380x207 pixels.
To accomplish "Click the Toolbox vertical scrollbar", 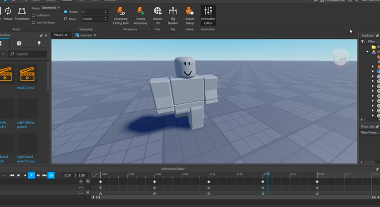I will click(x=48, y=76).
